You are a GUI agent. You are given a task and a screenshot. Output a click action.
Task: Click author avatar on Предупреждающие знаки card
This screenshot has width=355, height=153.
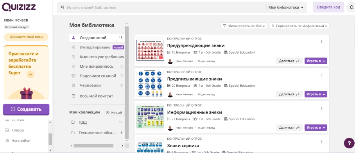pos(170,61)
